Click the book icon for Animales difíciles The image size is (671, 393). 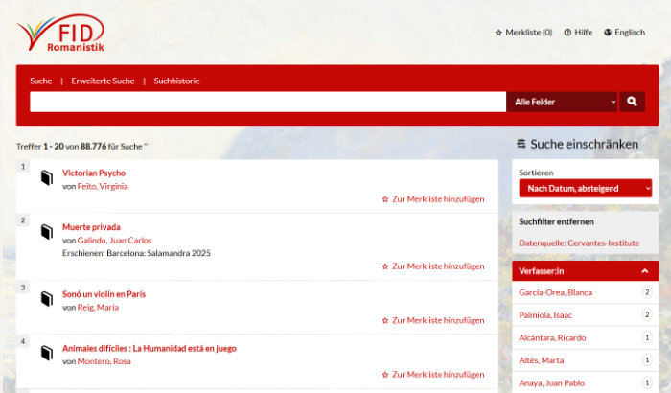[47, 353]
